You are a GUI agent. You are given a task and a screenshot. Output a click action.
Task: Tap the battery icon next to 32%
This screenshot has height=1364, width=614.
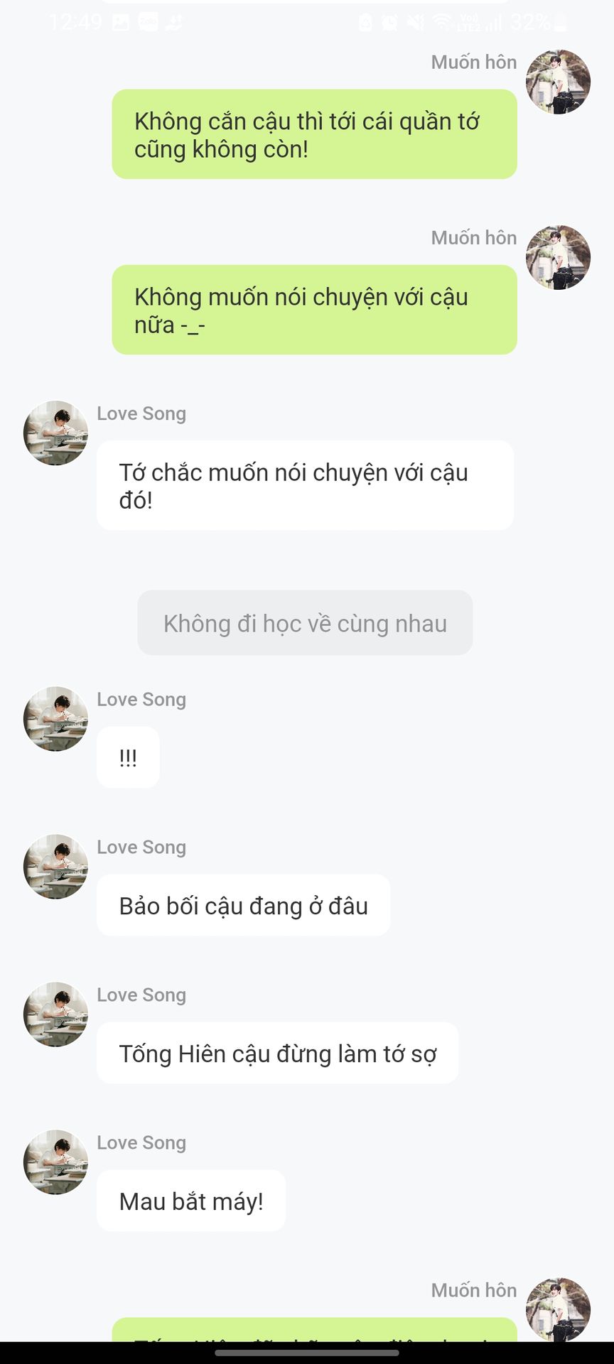[560, 23]
